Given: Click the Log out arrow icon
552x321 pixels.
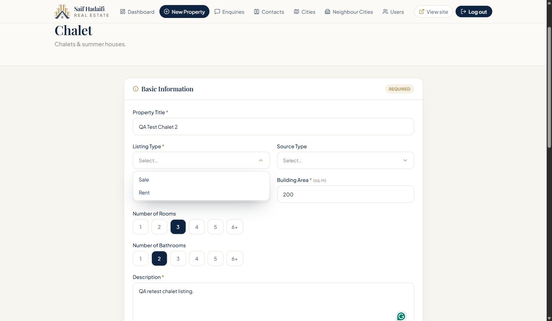Looking at the screenshot, I should (463, 11).
